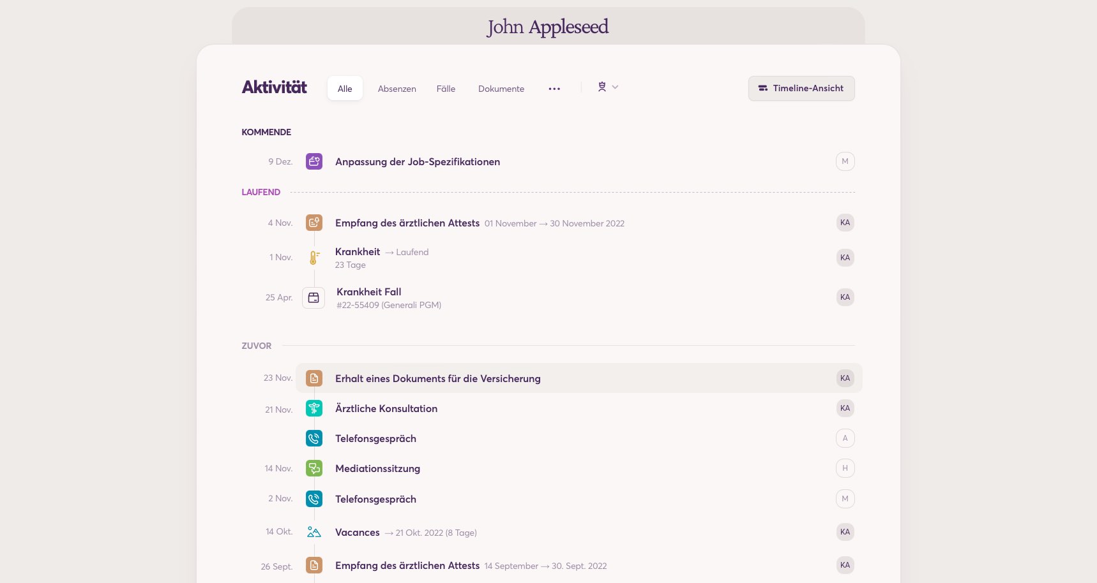The image size is (1097, 583).
Task: Click the ZUVOR section label
Action: [256, 346]
